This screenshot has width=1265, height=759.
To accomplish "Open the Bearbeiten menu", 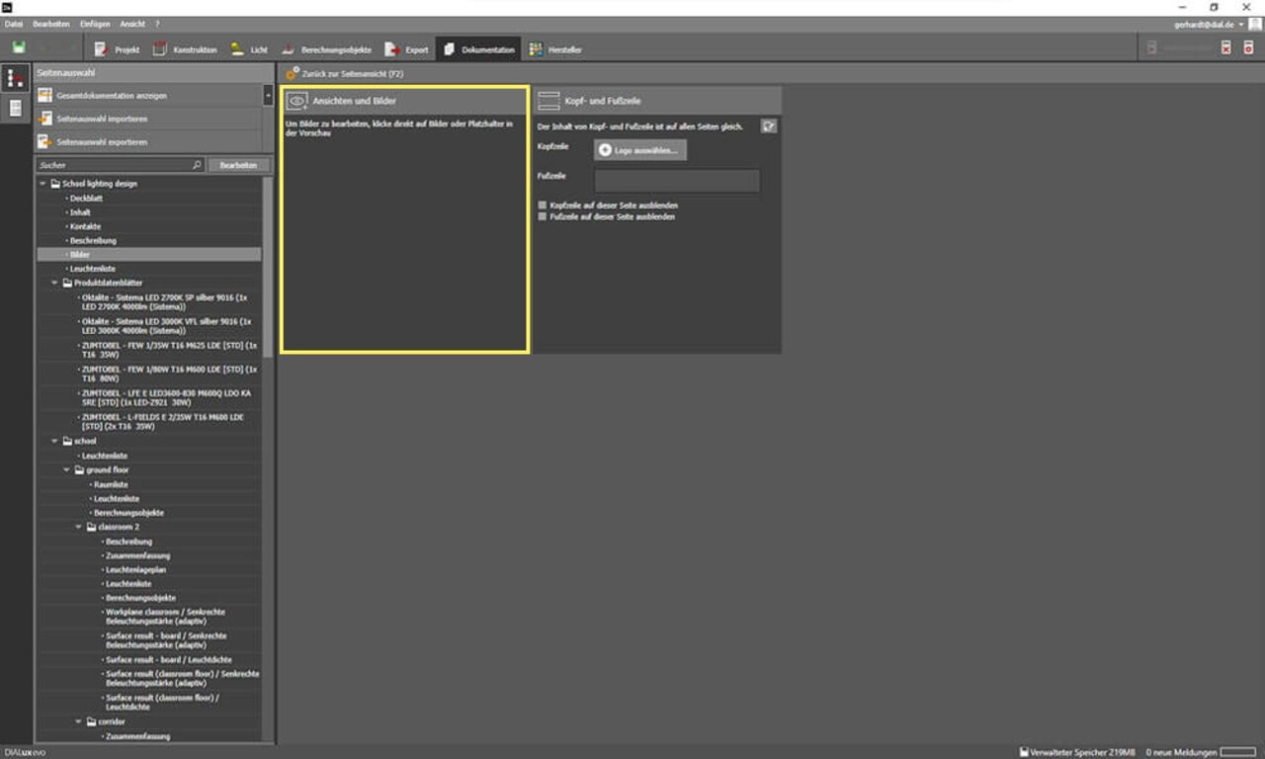I will click(51, 24).
